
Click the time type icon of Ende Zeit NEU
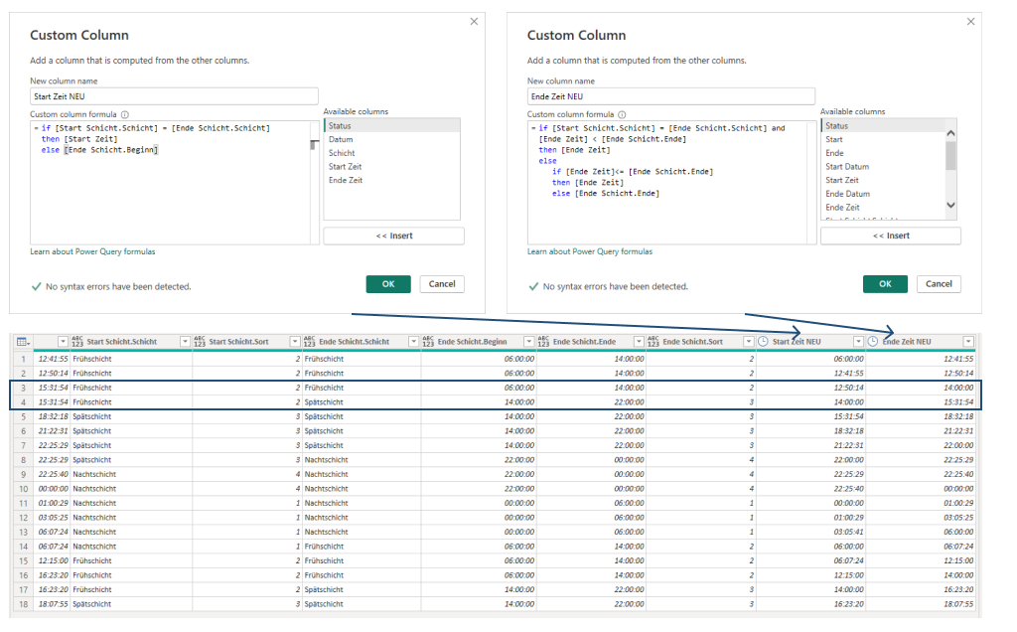coord(873,342)
